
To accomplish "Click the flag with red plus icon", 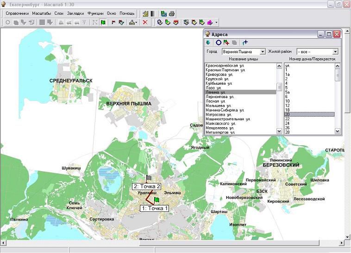I will coord(226,43).
